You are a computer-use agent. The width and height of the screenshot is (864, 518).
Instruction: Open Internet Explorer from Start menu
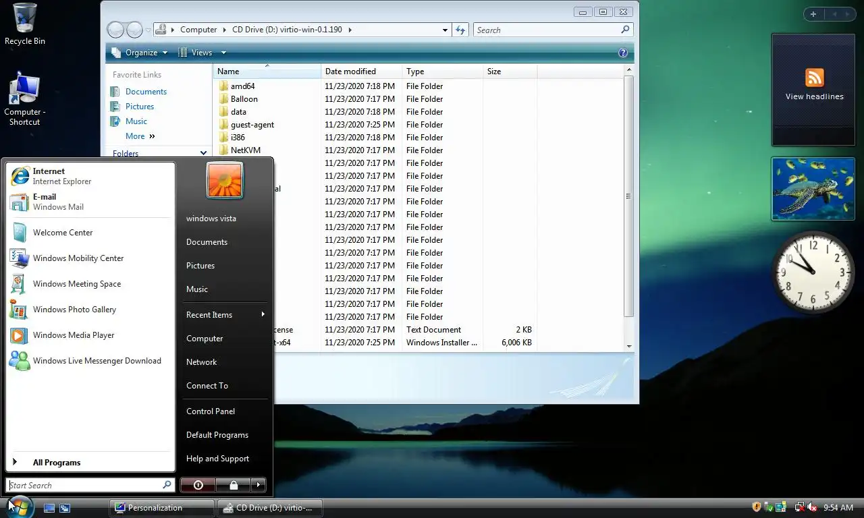(90, 176)
